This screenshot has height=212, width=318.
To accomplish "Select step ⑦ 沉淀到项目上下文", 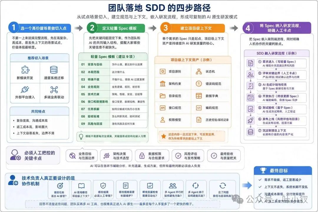I will coord(281,132).
